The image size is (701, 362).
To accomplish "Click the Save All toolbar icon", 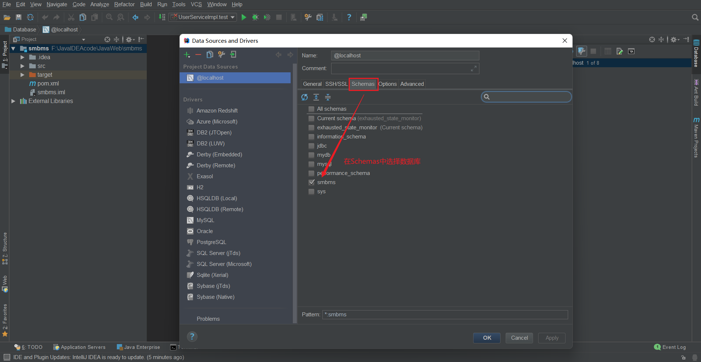I will click(x=19, y=17).
